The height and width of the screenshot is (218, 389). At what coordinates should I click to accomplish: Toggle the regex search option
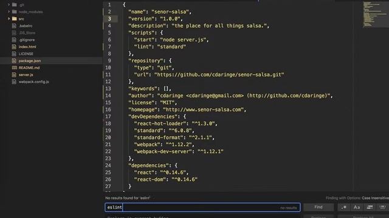(x=344, y=207)
